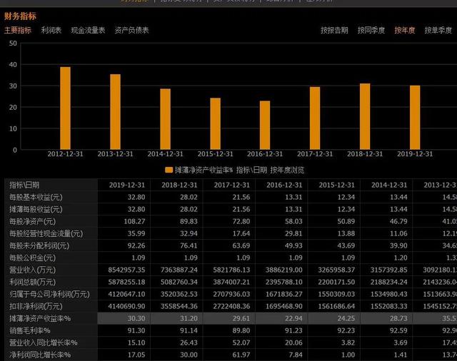The image size is (457, 361).
Task: Click the 2017-12-31 table column header
Action: click(x=231, y=185)
